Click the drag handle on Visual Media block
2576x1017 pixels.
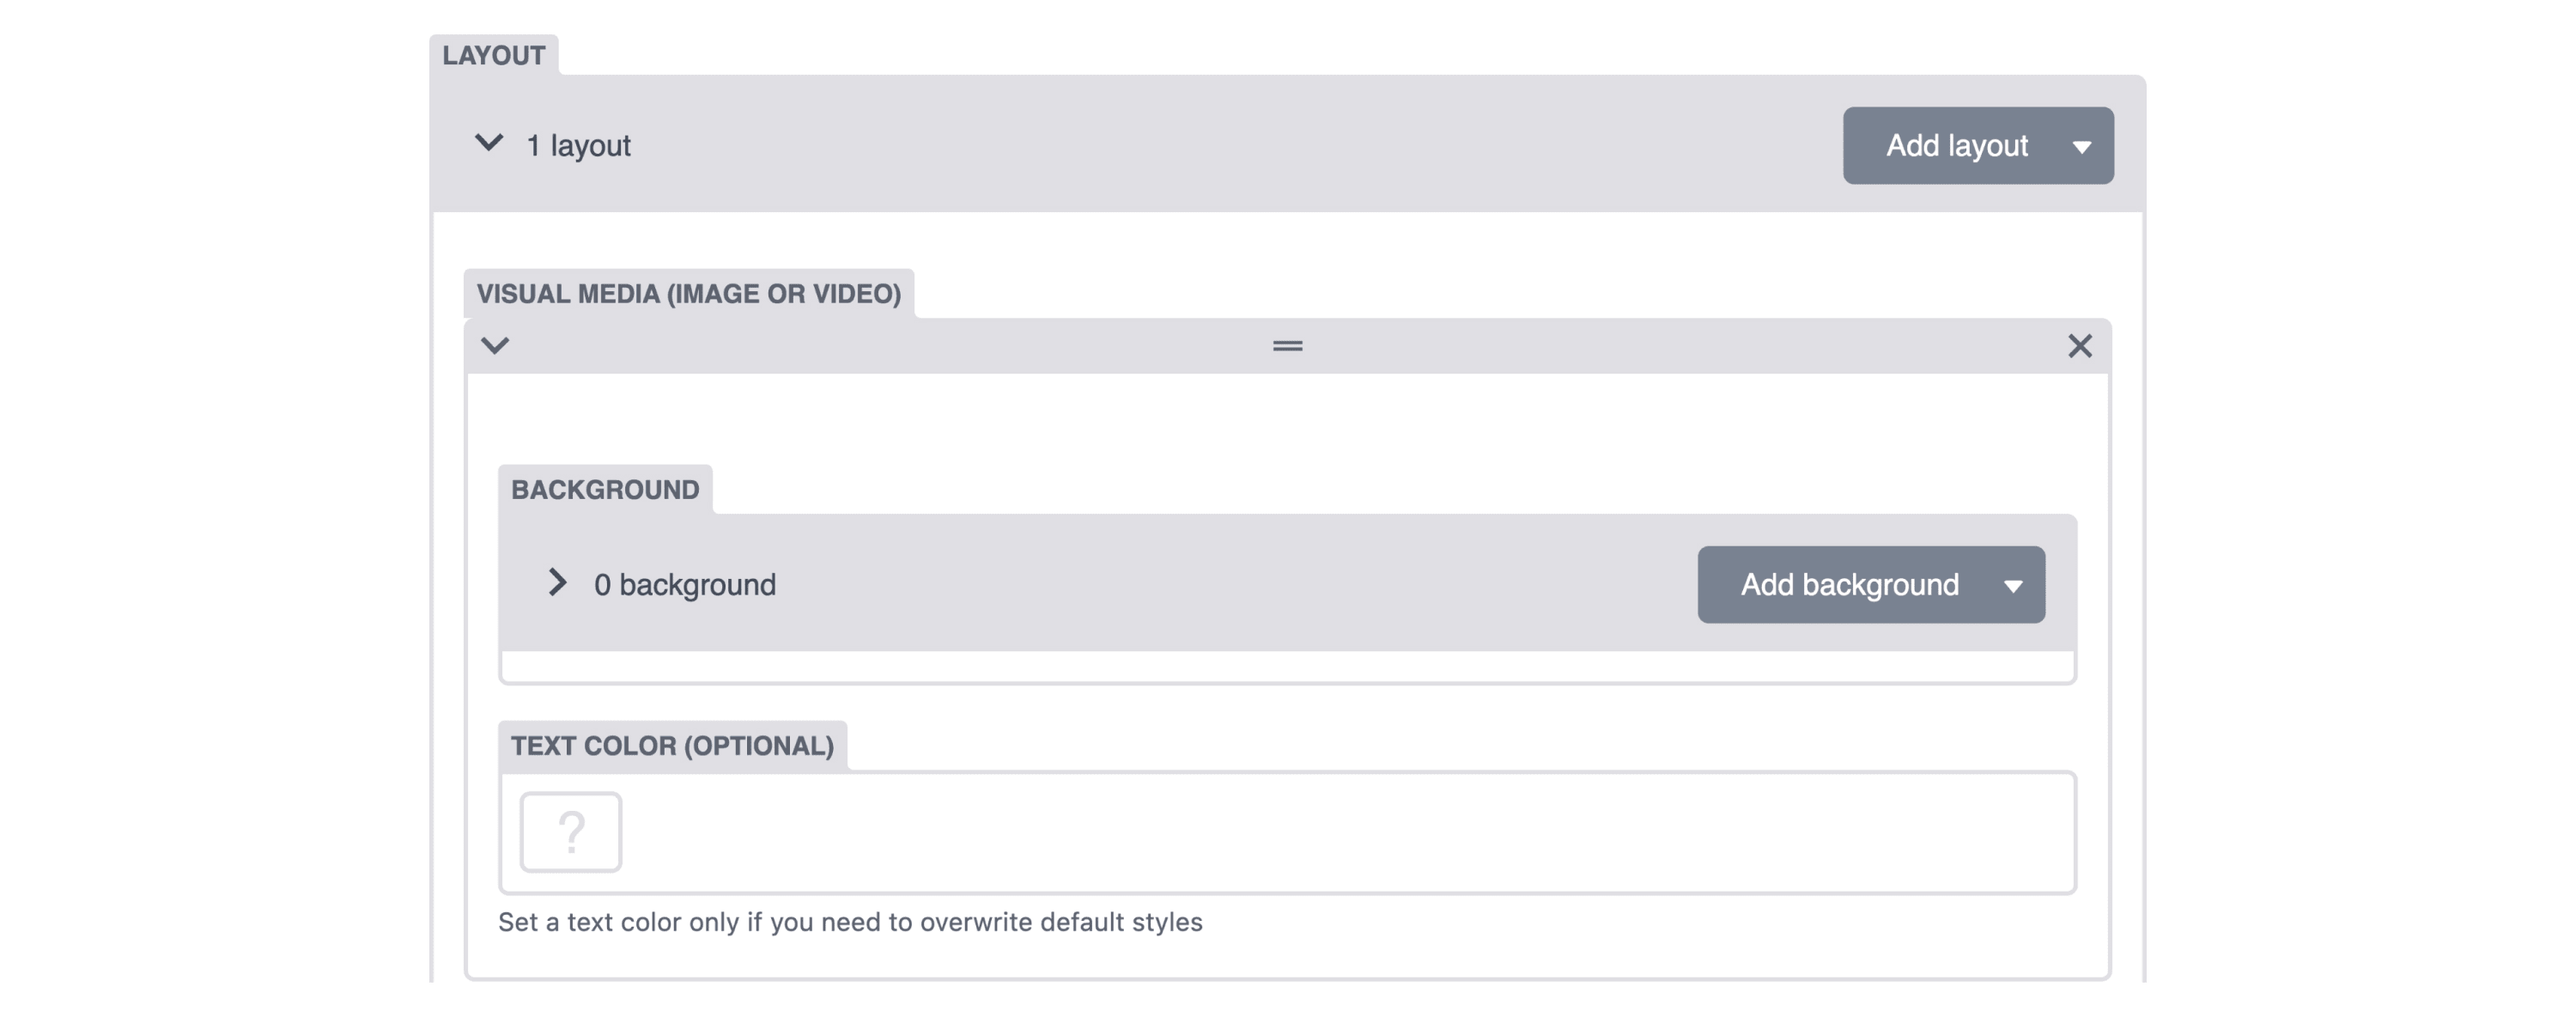(1287, 346)
